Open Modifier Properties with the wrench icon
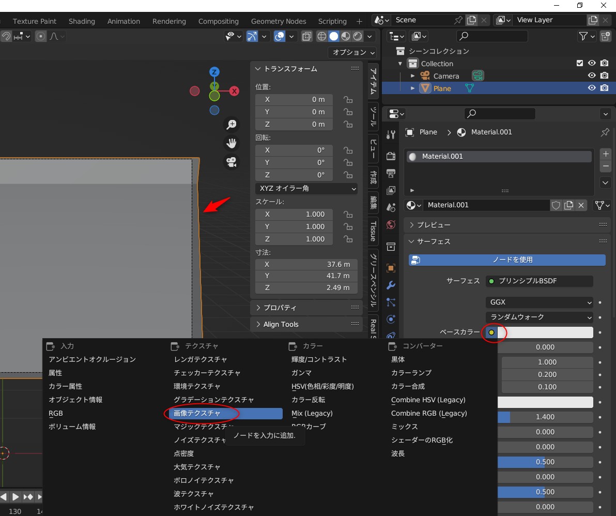The width and height of the screenshot is (616, 516). tap(391, 285)
